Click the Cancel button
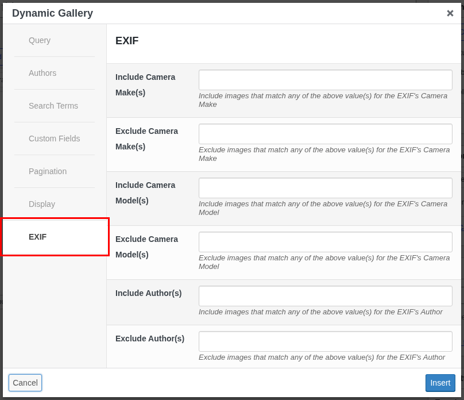 [x=25, y=383]
